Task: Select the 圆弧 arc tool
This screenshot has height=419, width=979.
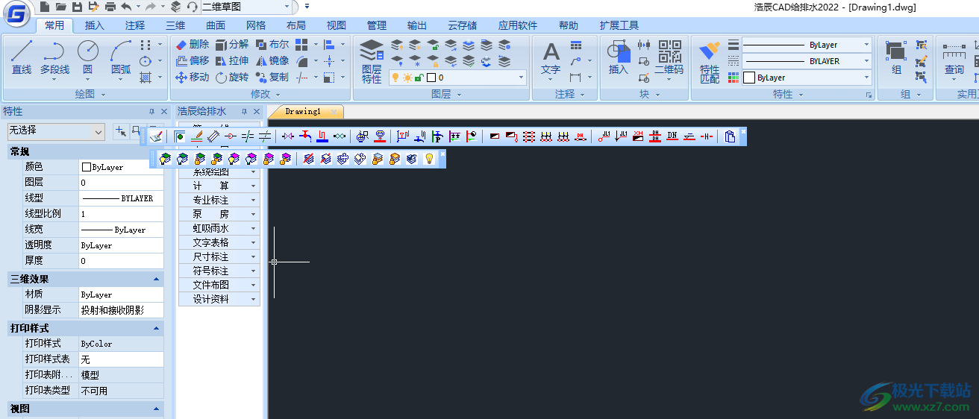Action: [x=121, y=57]
